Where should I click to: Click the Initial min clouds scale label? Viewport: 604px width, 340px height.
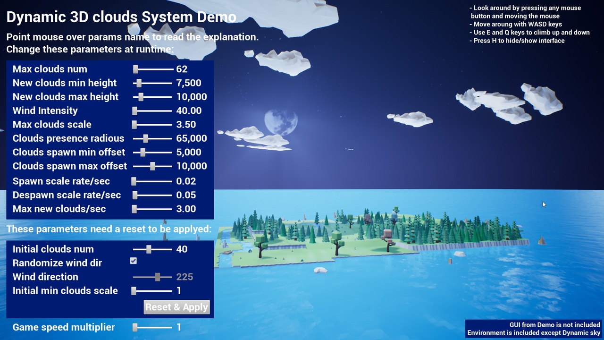tap(65, 290)
